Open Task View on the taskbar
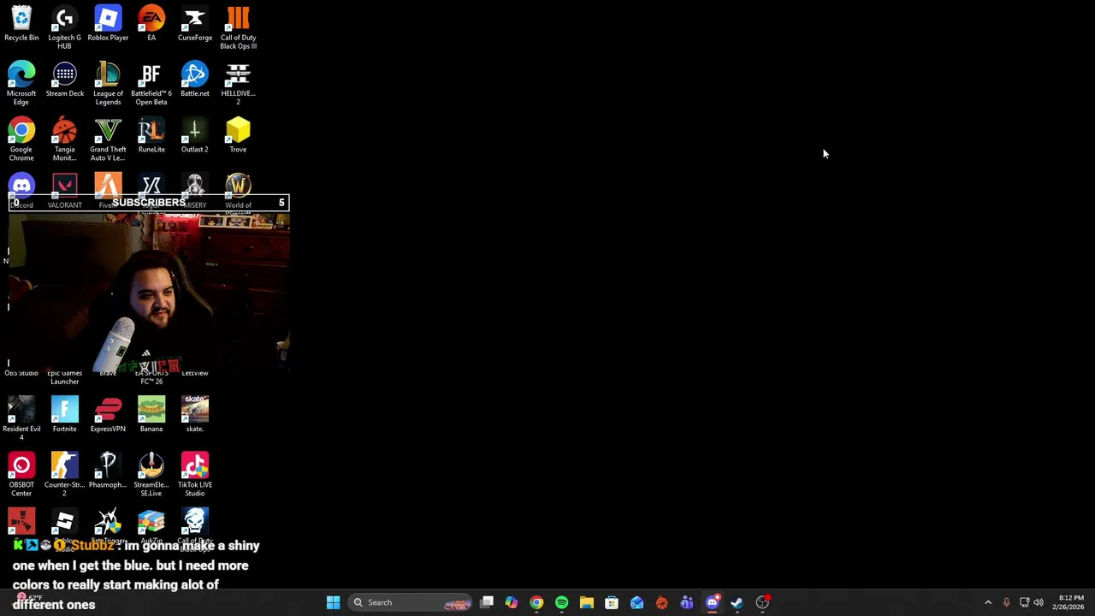 pos(487,602)
